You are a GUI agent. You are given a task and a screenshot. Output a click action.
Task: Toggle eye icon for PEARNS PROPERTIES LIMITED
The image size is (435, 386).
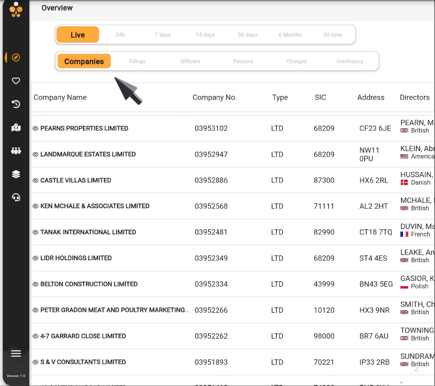(36, 128)
